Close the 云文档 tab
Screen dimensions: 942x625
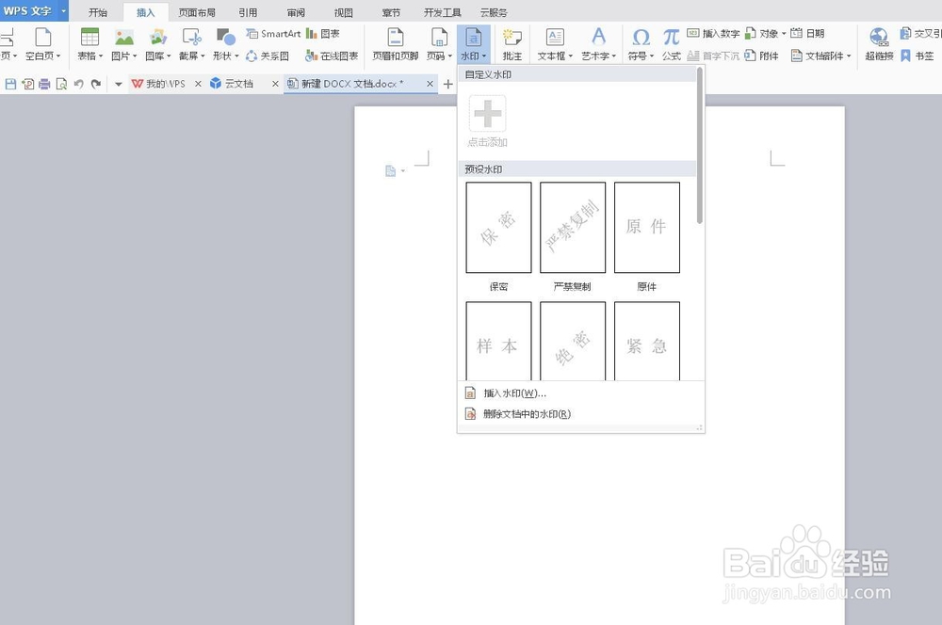275,84
